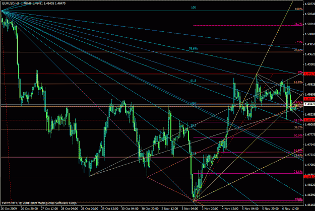Click the 1.4777 price scale value
This screenshot has width=315, height=211.
[310, 134]
